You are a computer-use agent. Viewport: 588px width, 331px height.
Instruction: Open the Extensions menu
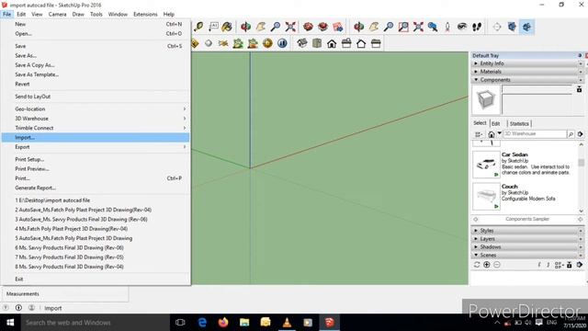tap(145, 15)
